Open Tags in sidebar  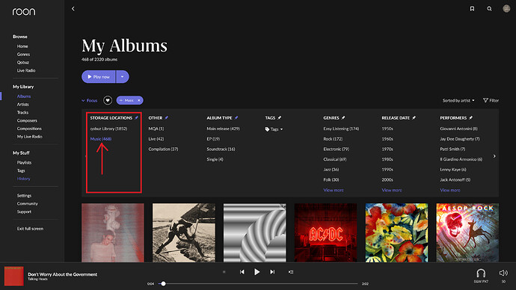point(21,170)
